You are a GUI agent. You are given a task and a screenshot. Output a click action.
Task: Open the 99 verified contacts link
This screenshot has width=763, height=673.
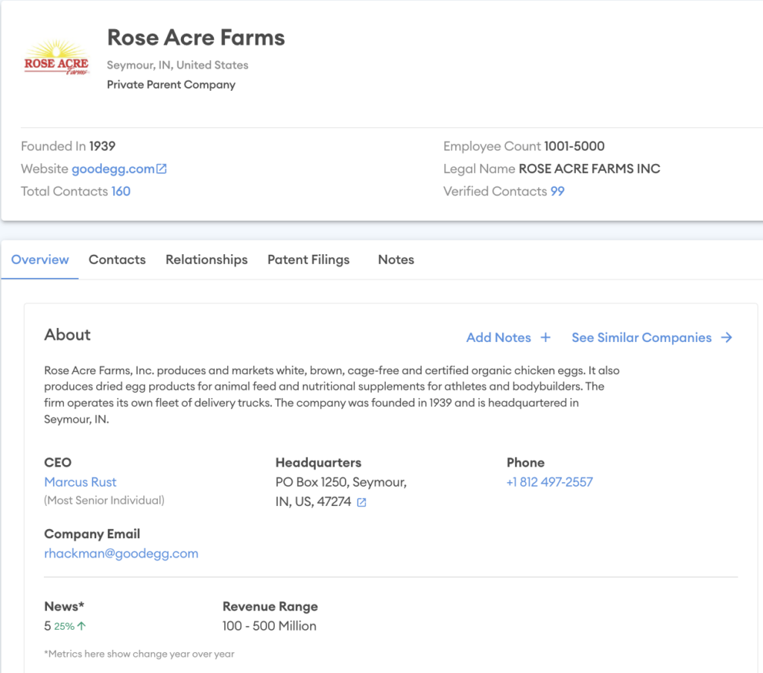(557, 192)
